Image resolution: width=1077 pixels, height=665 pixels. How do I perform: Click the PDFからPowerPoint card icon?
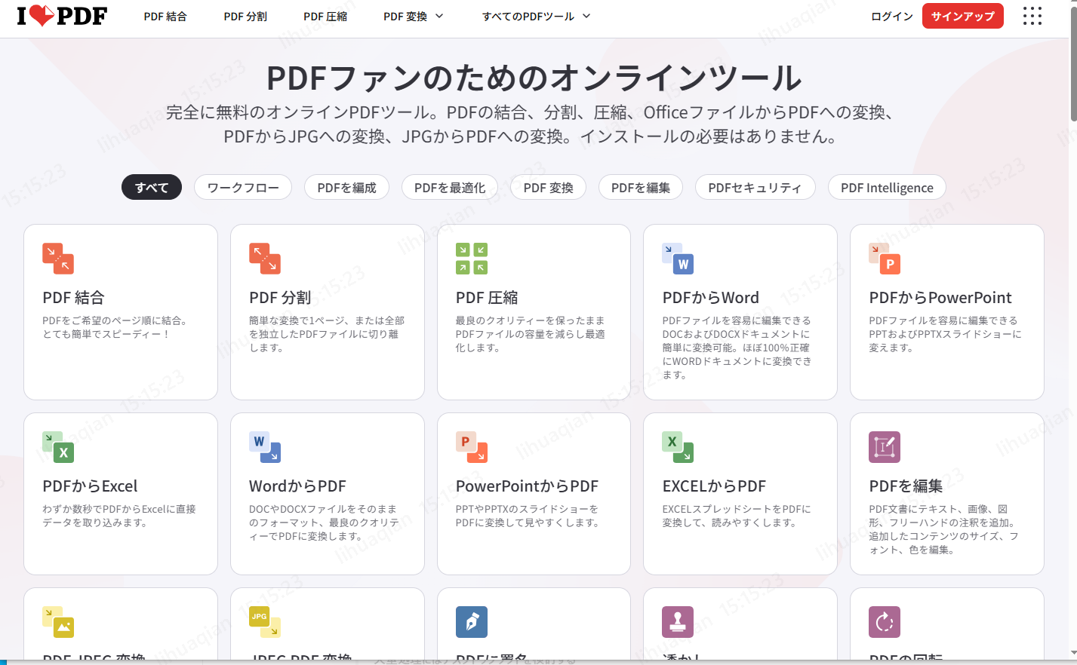pyautogui.click(x=885, y=259)
